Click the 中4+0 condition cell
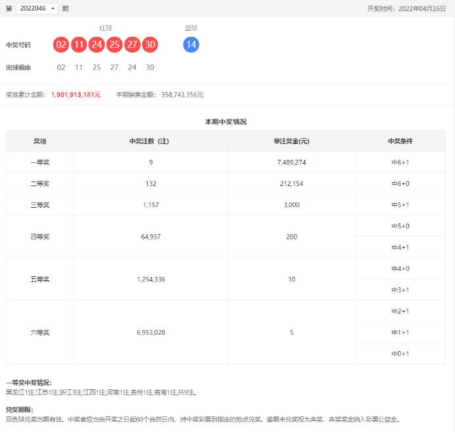 pos(400,269)
